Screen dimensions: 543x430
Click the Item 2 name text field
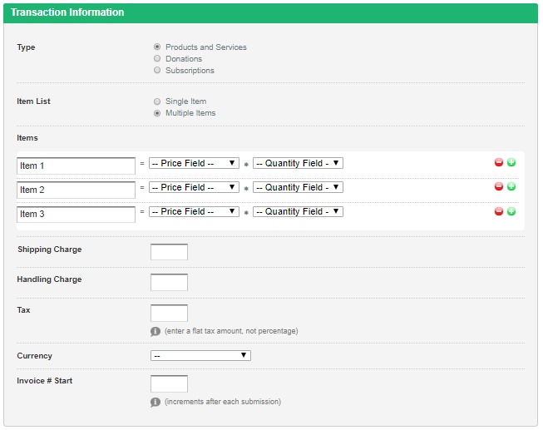76,190
